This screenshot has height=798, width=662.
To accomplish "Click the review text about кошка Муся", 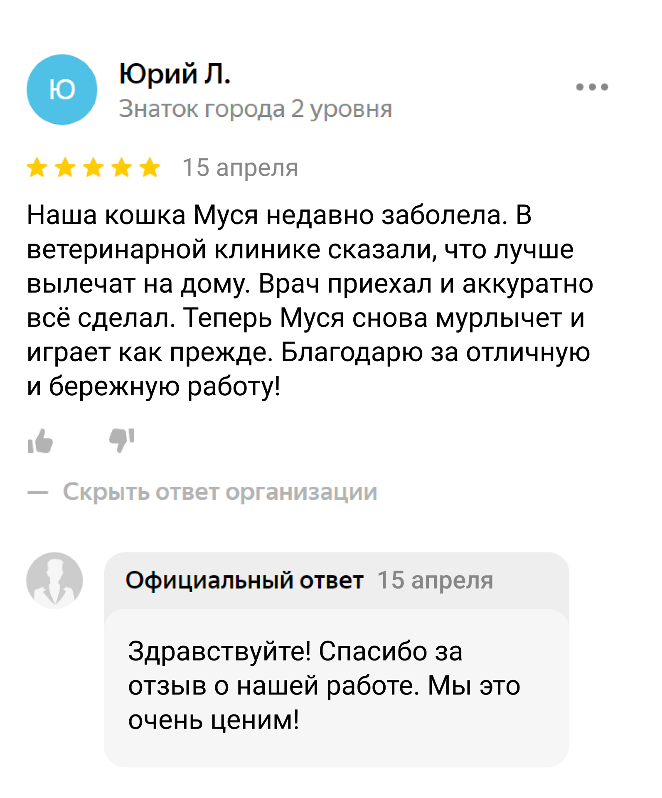I will pyautogui.click(x=308, y=300).
